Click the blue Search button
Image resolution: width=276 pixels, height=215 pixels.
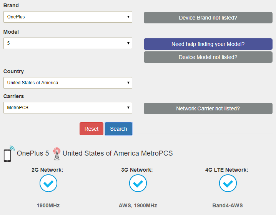[118, 129]
